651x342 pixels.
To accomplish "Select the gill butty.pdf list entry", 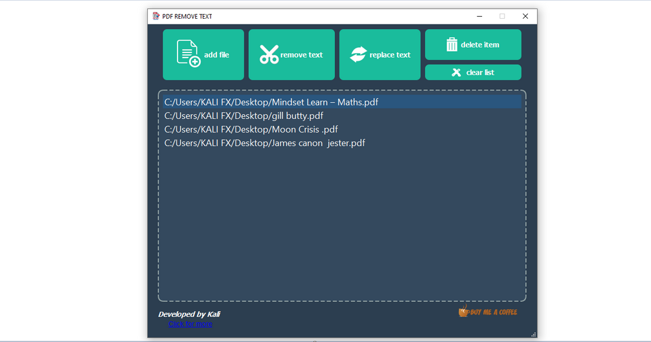I will pos(342,116).
